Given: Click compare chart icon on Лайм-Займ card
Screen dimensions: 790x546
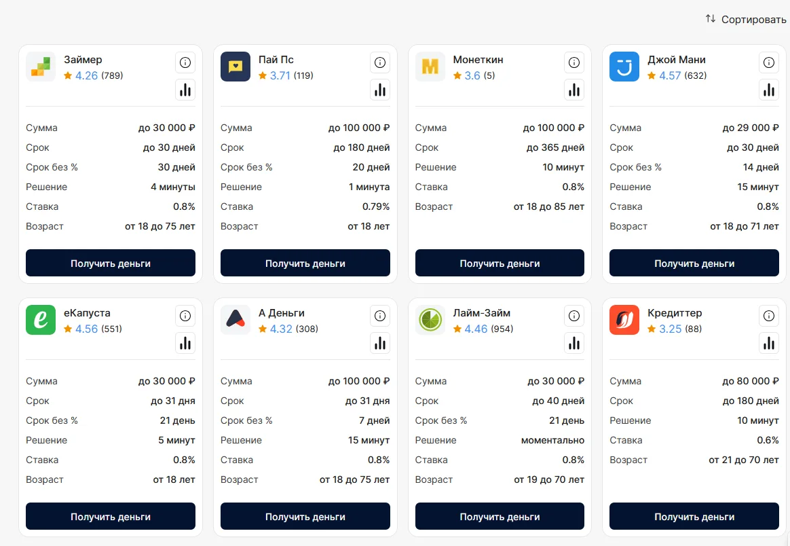Looking at the screenshot, I should pyautogui.click(x=574, y=343).
